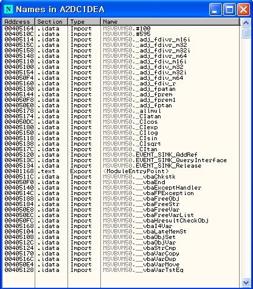Viewport: 253px width, 289px height.
Task: Select the __vbaFreeObj entry
Action: tap(121, 199)
